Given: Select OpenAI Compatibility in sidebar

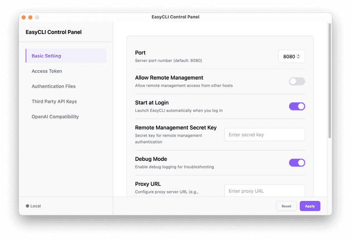Looking at the screenshot, I should click(x=55, y=117).
